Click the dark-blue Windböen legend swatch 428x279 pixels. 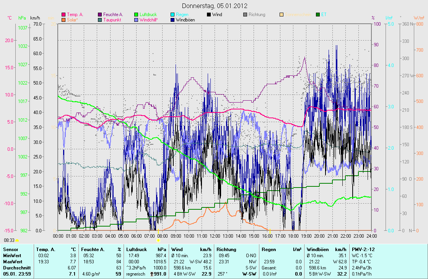(x=173, y=20)
